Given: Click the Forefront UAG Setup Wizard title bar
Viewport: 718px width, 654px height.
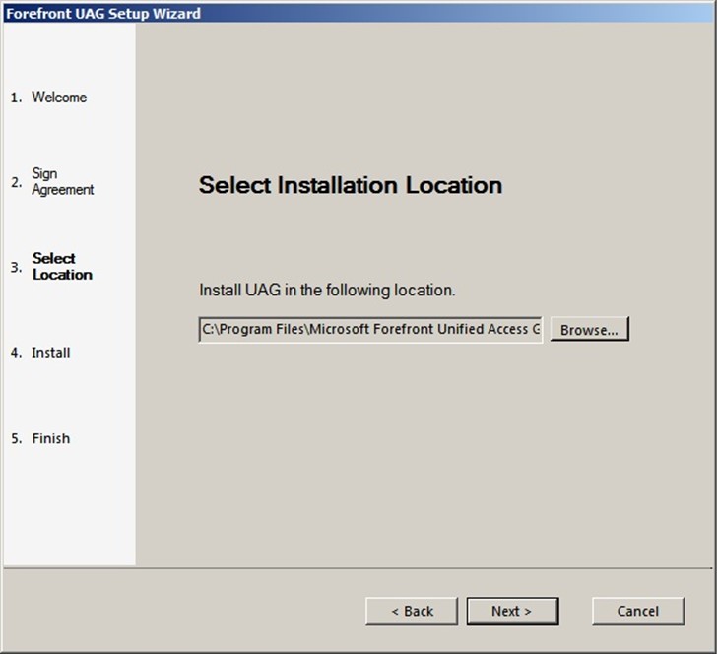Looking at the screenshot, I should 295,13.
